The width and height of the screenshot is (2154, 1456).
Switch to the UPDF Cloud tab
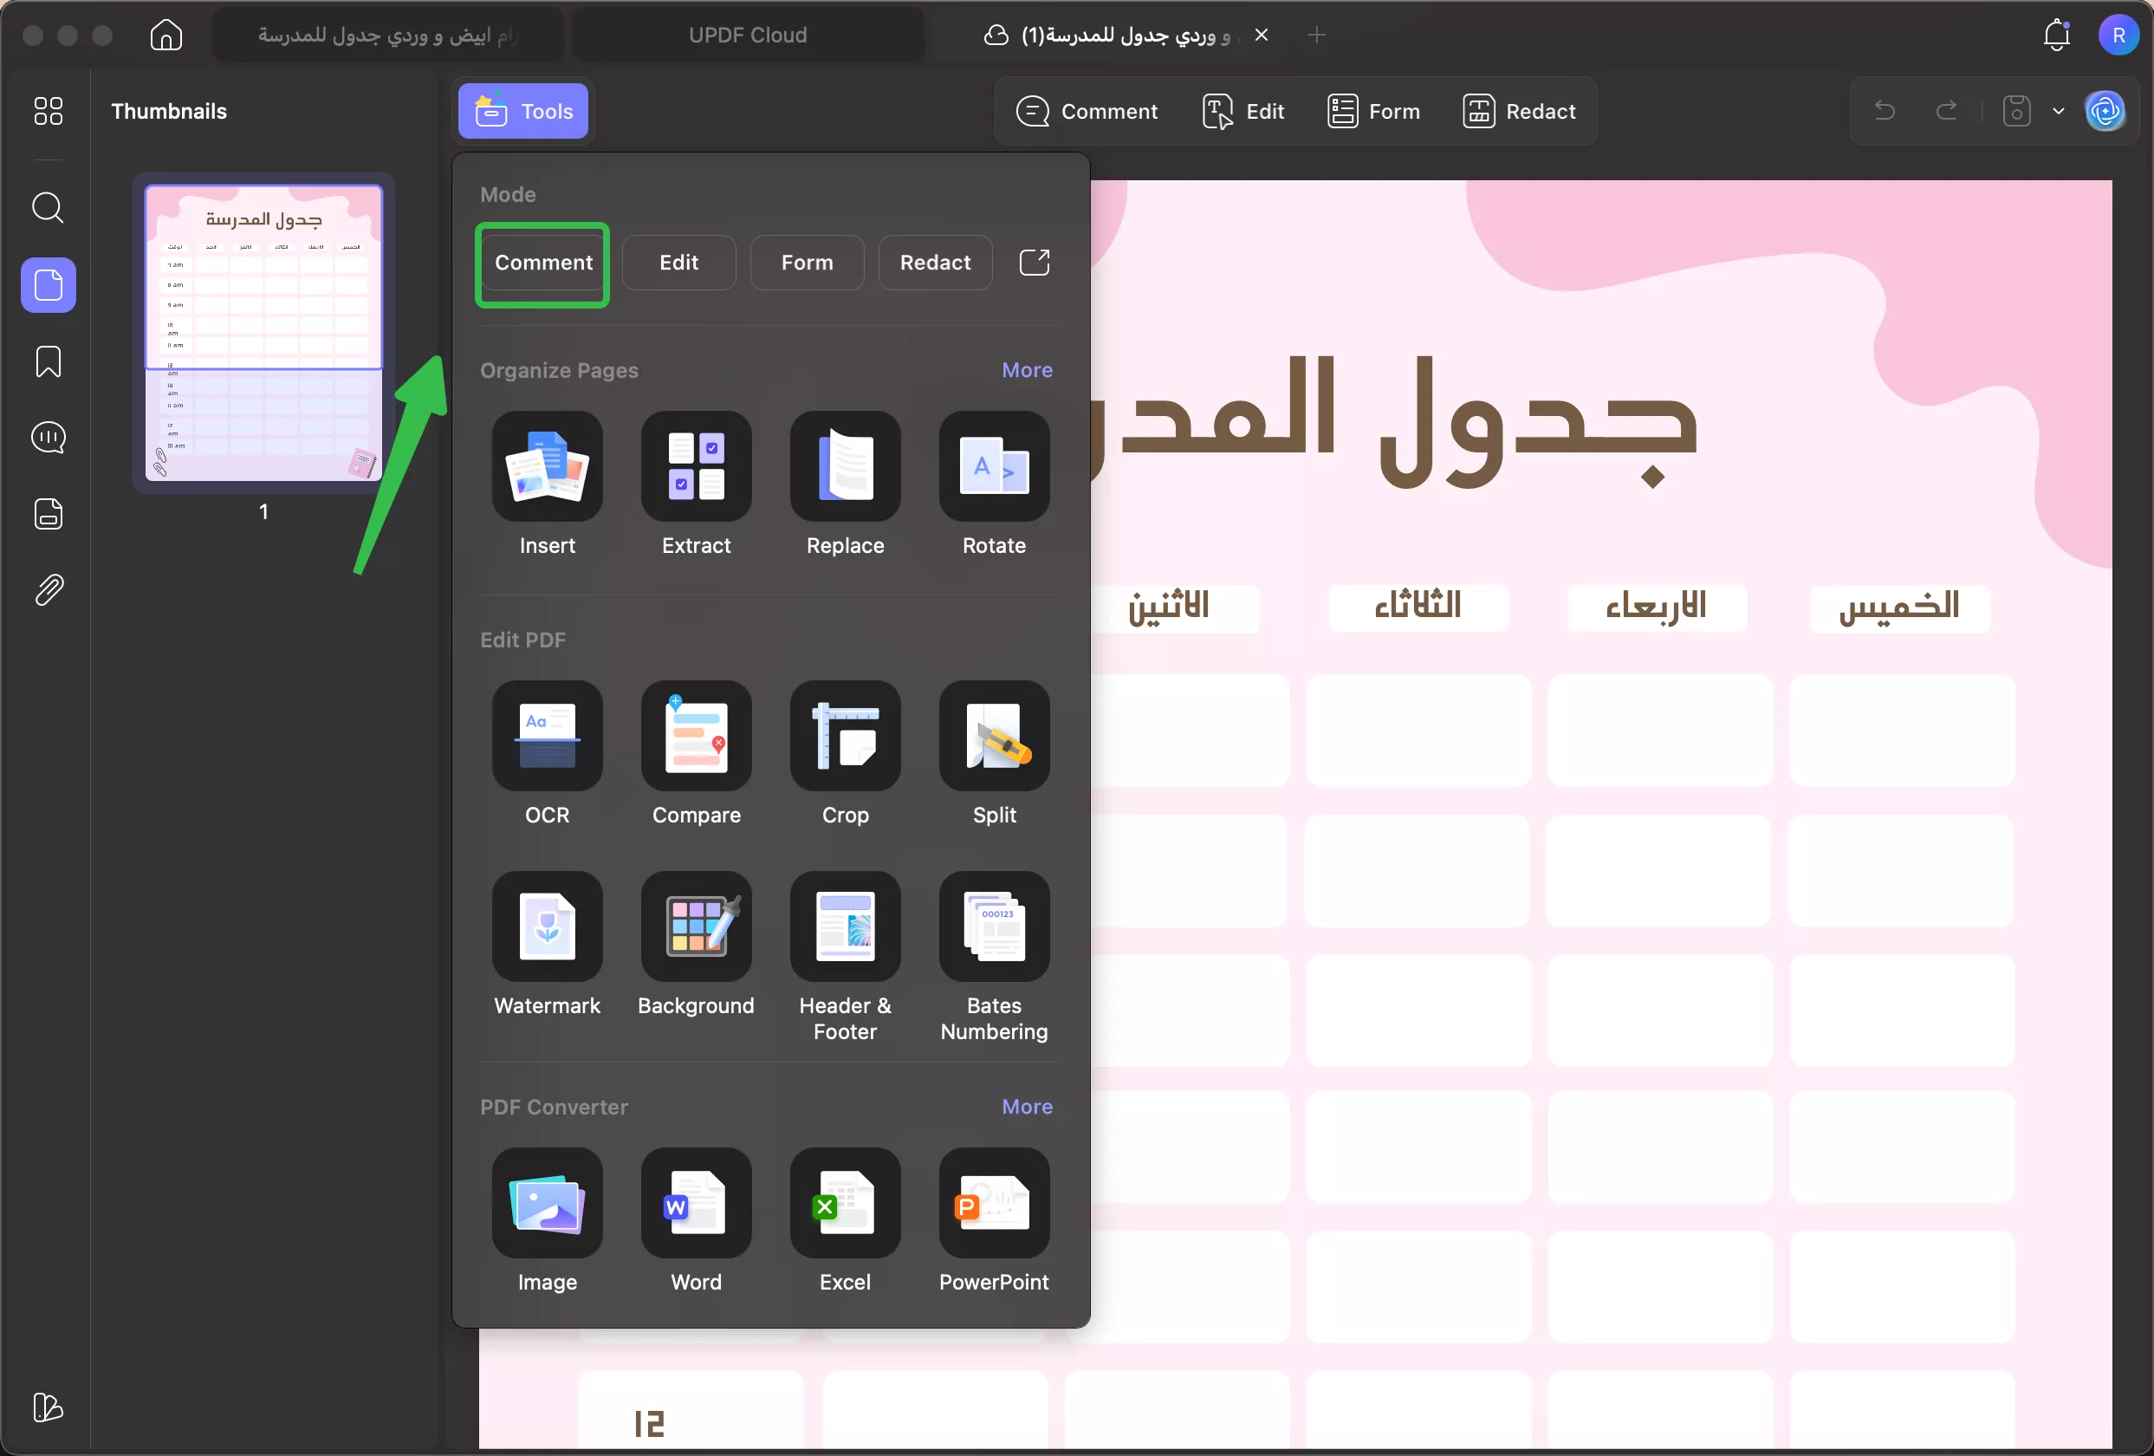(747, 35)
